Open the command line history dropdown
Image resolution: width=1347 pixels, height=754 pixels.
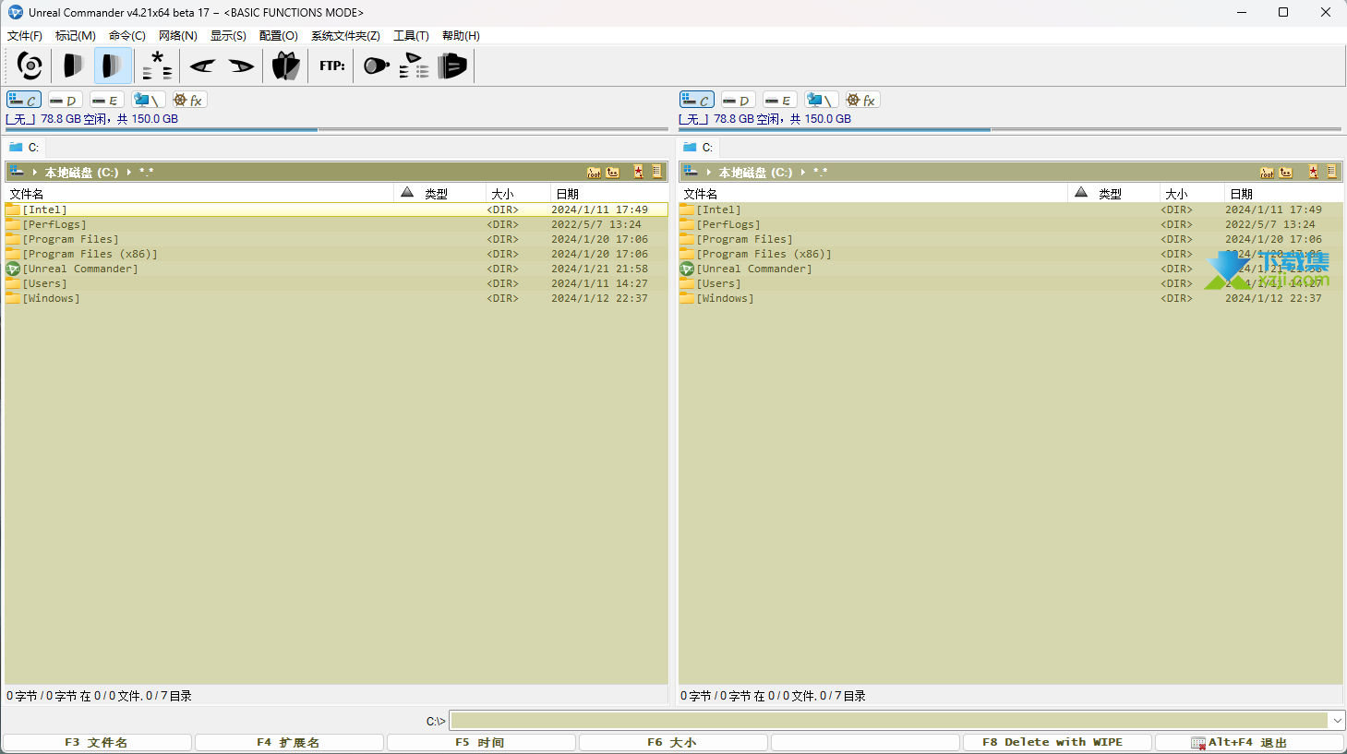point(1337,721)
